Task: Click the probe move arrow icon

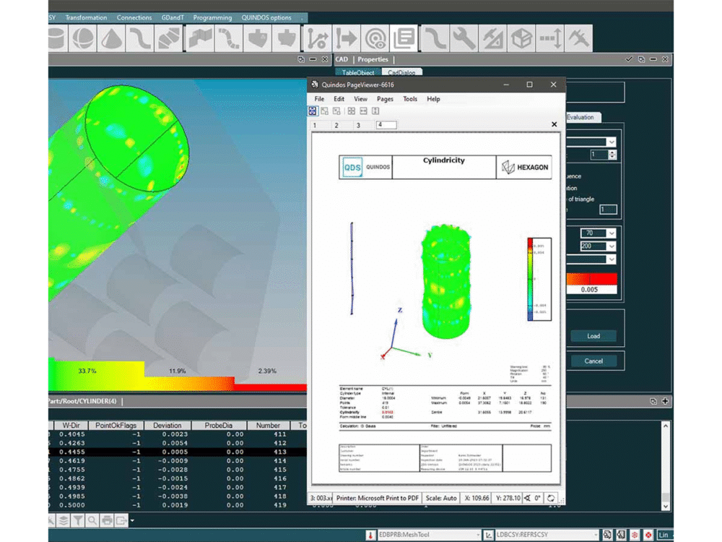Action: pos(347,38)
